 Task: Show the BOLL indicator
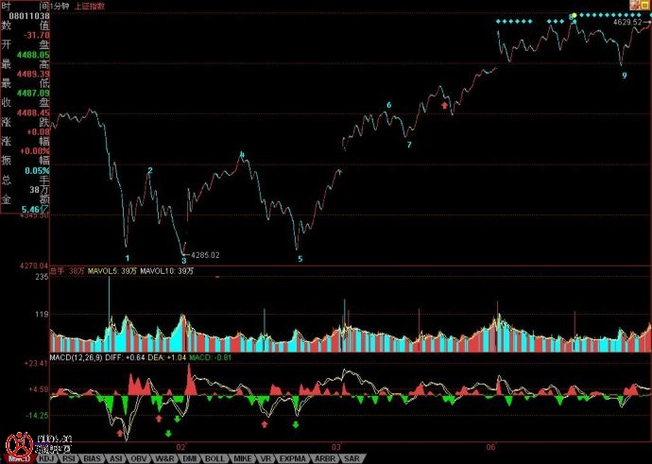click(215, 458)
